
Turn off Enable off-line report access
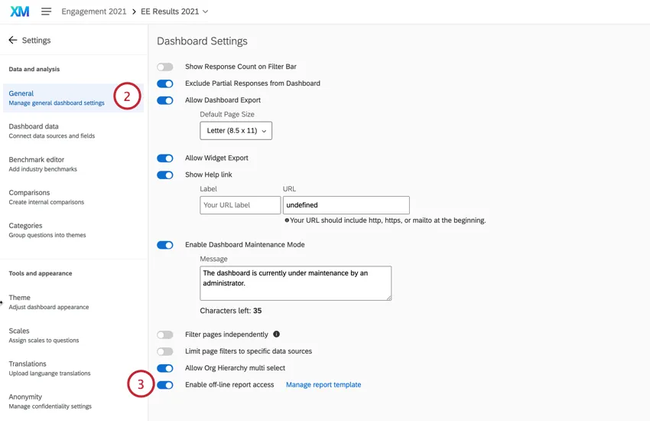[164, 385]
